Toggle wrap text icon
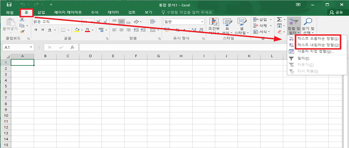349x148 pixels. 153,22
